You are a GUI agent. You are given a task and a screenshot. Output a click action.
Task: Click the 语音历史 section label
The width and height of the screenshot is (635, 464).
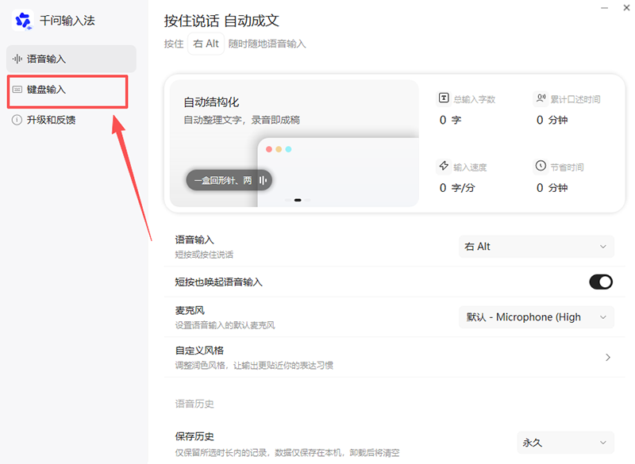tap(194, 404)
